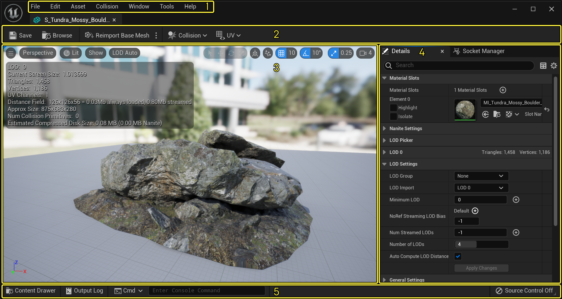Open the Edit menu
Viewport: 562px width, 299px height.
55,6
